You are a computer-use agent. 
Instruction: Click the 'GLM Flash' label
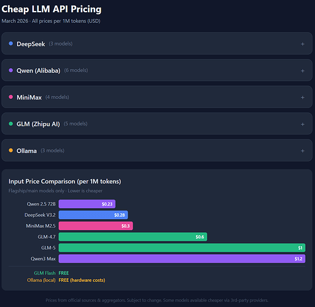(45, 273)
